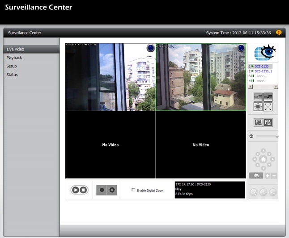Select camera DCS-2130_1 in channel list
The width and height of the screenshot is (289, 238).
click(263, 71)
